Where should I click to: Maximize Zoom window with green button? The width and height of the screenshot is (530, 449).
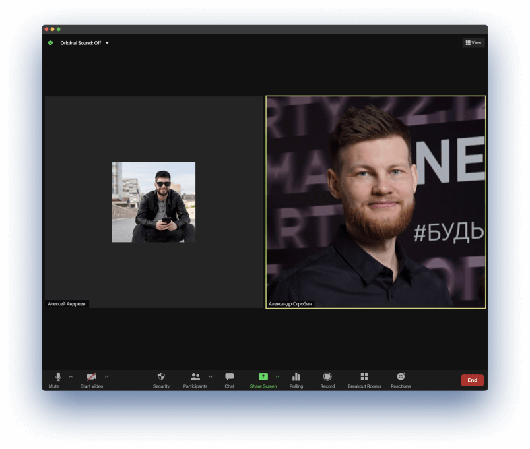59,30
